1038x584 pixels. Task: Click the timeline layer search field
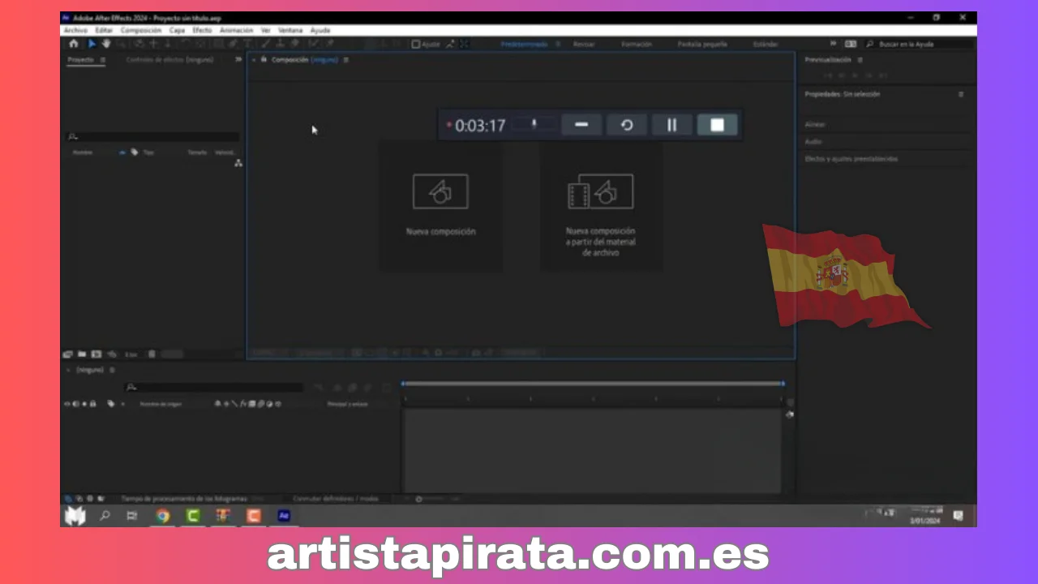(x=213, y=387)
